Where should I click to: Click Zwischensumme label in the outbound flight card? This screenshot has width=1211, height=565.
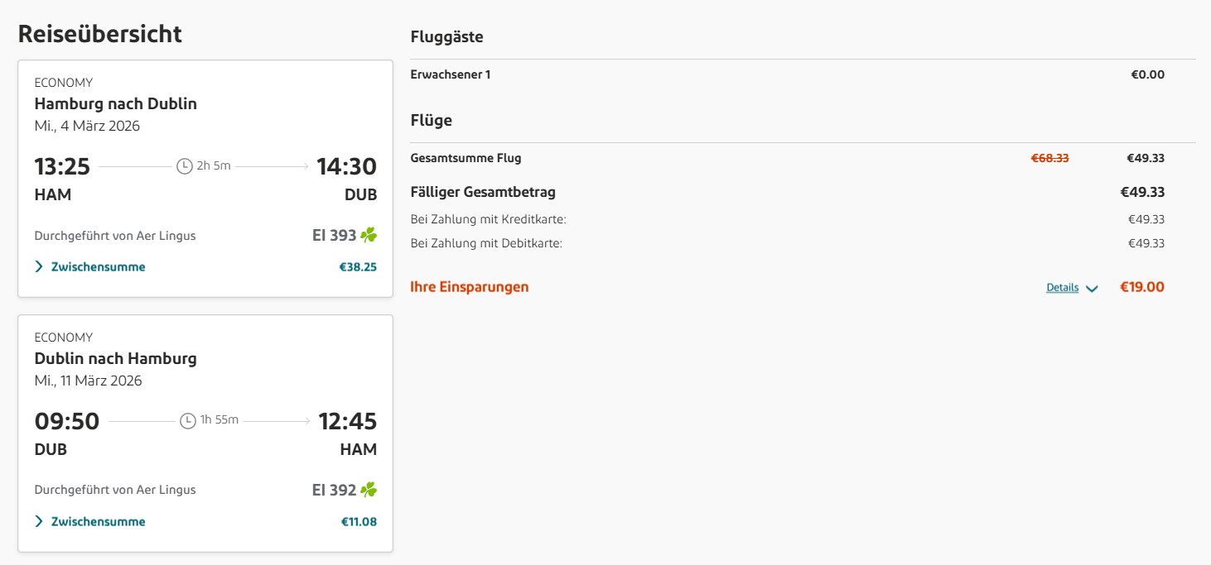(x=98, y=267)
